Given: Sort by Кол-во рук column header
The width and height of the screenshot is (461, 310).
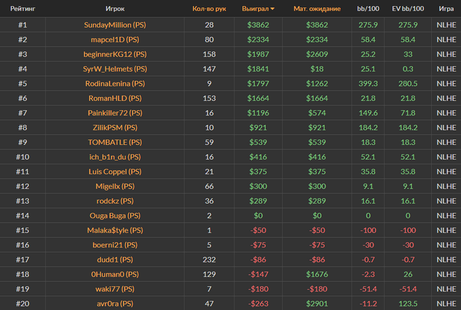Looking at the screenshot, I should (209, 9).
